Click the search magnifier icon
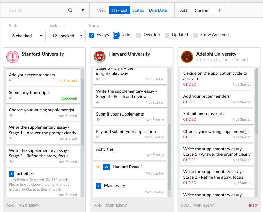Viewport: 263px width, 212px height. [x=70, y=10]
